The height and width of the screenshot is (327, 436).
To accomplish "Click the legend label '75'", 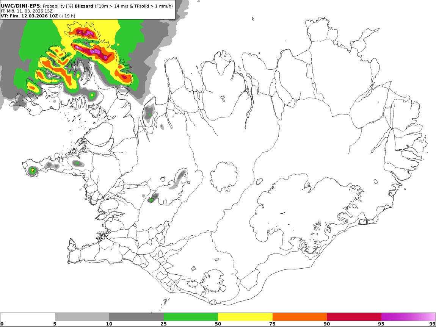I will 272,324.
